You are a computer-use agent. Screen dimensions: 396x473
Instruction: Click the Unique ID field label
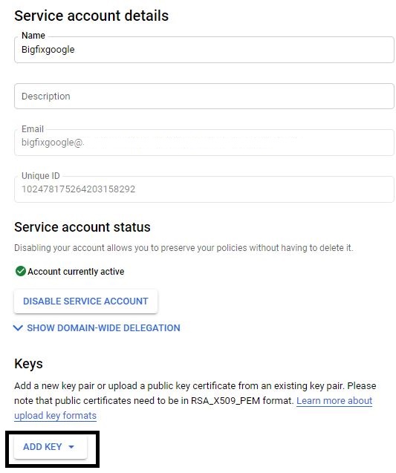(x=40, y=175)
